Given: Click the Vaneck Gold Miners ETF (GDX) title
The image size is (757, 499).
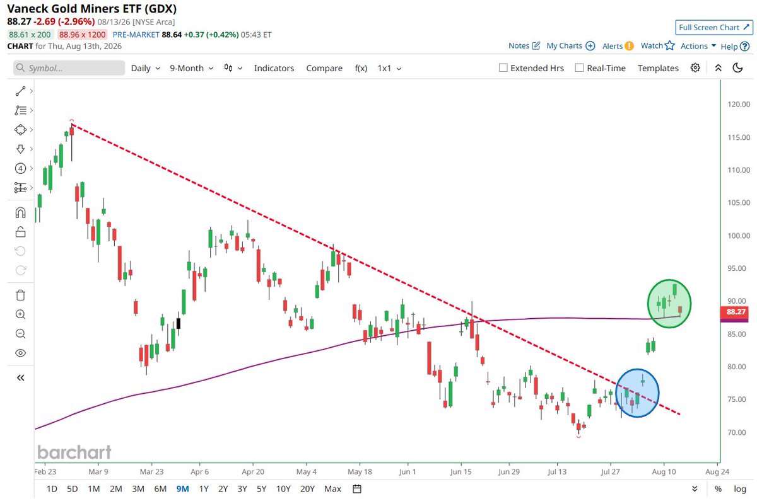Looking at the screenshot, I should 92,10.
